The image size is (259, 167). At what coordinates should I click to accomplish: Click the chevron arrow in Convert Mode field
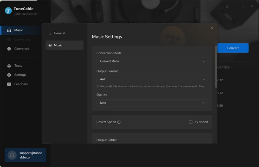pos(204,61)
